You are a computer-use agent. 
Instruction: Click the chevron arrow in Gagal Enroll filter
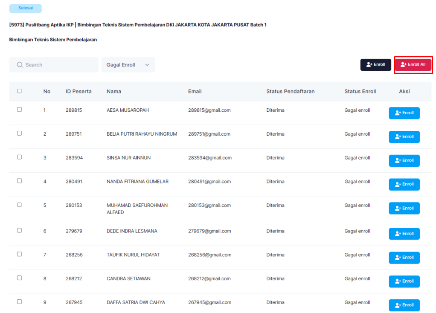[147, 65]
